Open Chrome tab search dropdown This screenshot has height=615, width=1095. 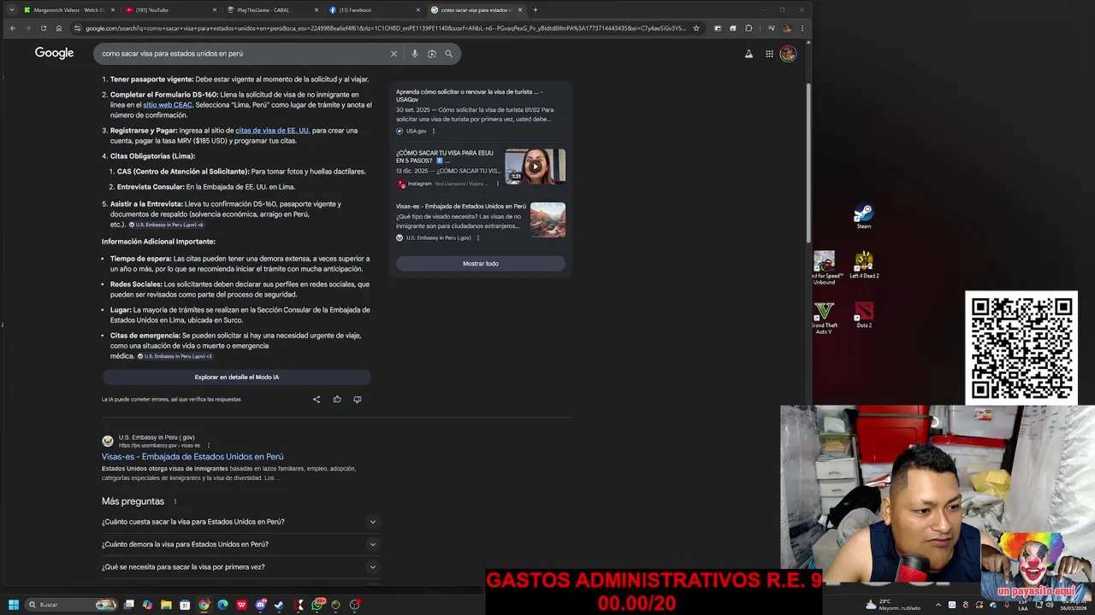tap(11, 10)
